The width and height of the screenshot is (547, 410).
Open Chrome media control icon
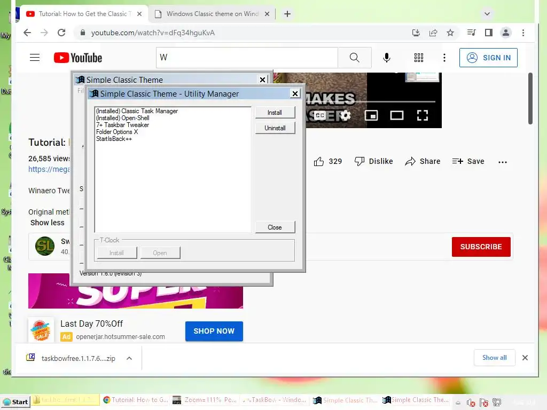471,33
